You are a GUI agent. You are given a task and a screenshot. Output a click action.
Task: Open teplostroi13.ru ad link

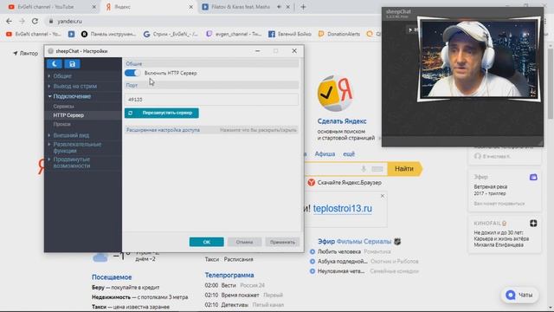343,208
